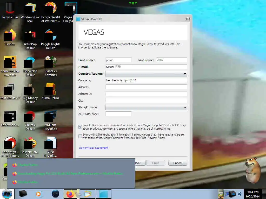Open Insaniquarium Deluxe desktop icon
266x199 pixels.
pyautogui.click(x=30, y=147)
